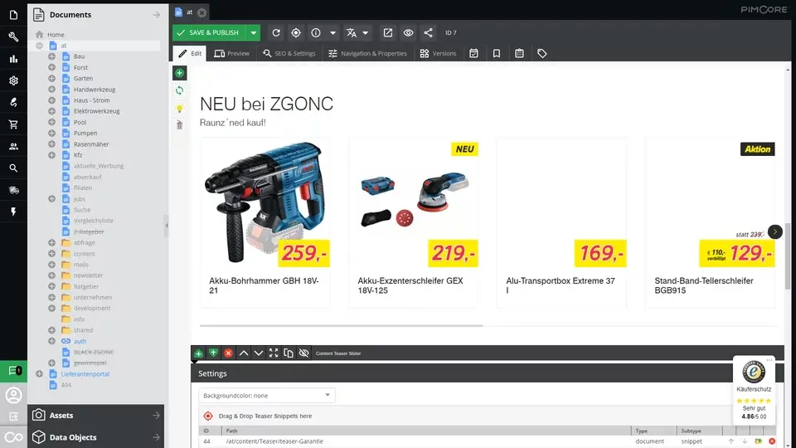Click the Save & Publish button
Viewport: 796px width, 448px height.
pyautogui.click(x=209, y=32)
